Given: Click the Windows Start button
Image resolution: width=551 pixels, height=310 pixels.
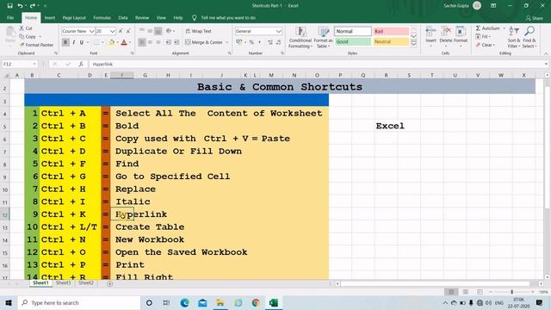Looking at the screenshot, I should [9, 302].
